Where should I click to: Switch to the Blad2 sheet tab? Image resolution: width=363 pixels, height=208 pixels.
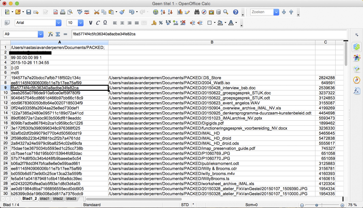pyautogui.click(x=58, y=199)
